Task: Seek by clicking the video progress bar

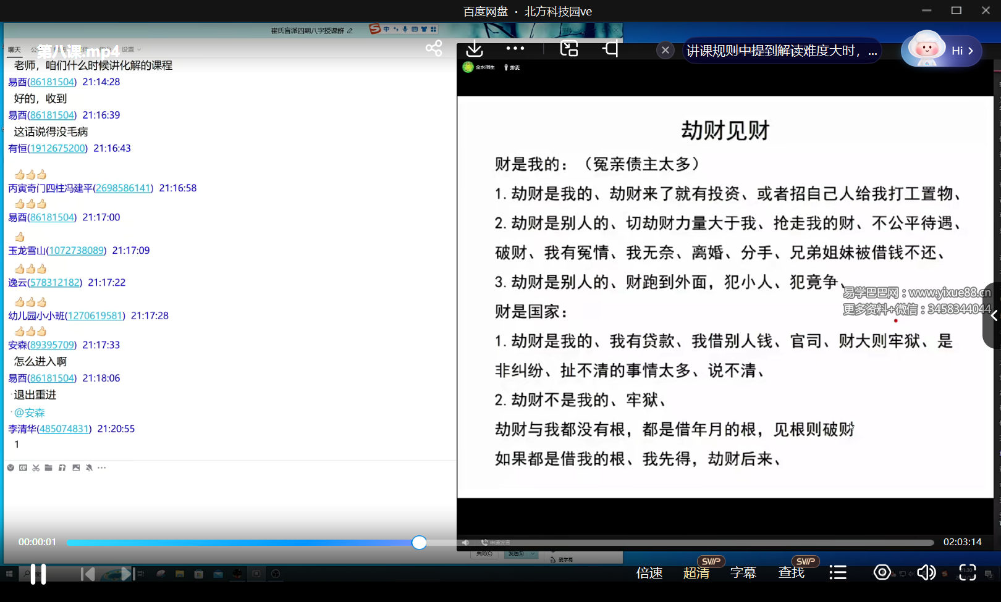Action: click(247, 542)
